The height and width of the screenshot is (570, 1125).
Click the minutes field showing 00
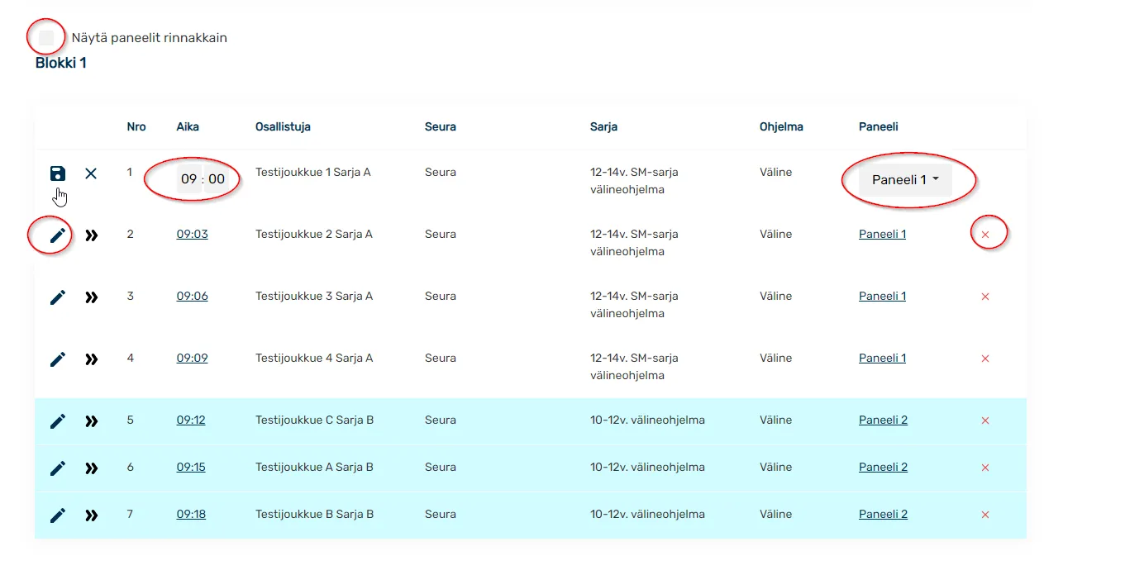click(217, 179)
